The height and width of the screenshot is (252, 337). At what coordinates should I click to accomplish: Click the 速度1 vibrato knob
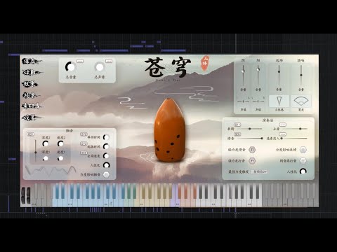[x=60, y=158]
